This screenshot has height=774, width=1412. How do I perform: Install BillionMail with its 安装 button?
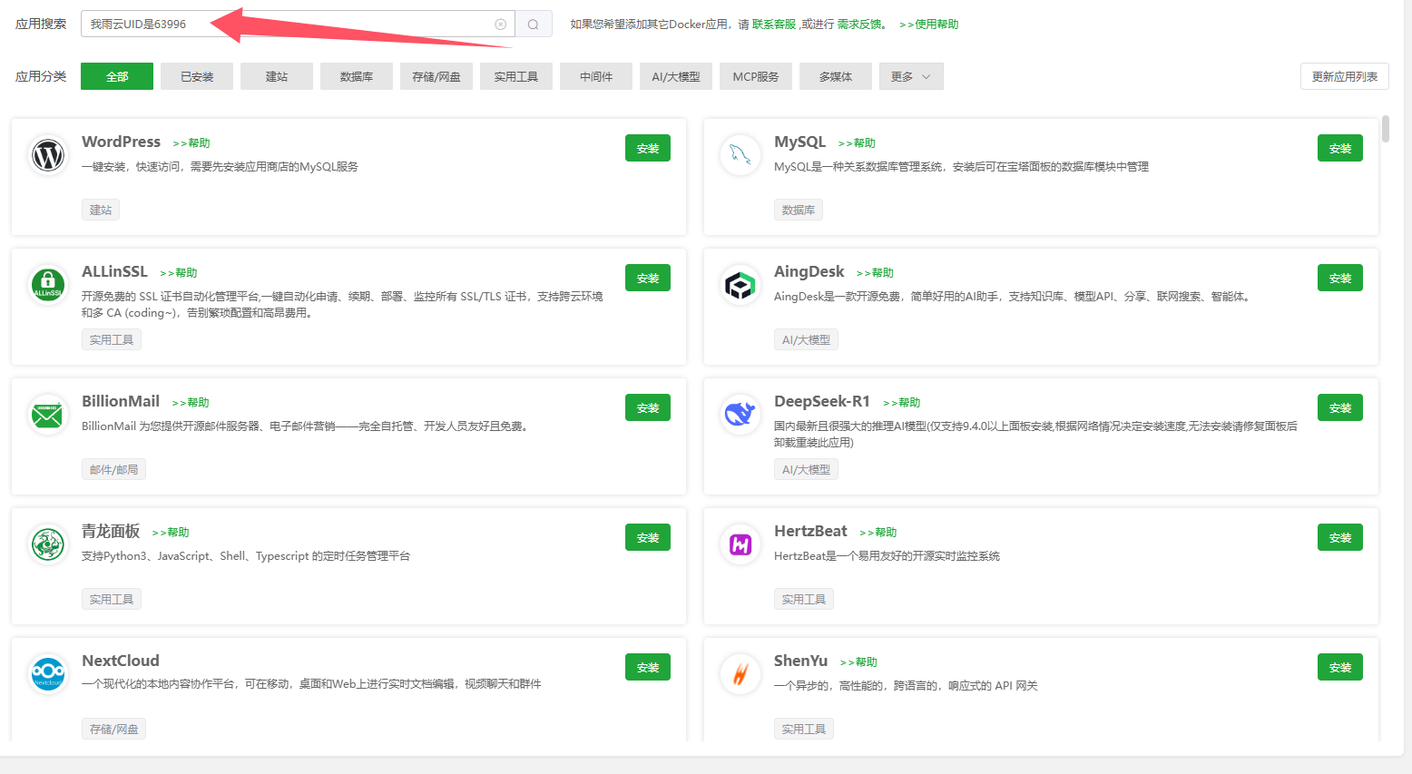648,407
